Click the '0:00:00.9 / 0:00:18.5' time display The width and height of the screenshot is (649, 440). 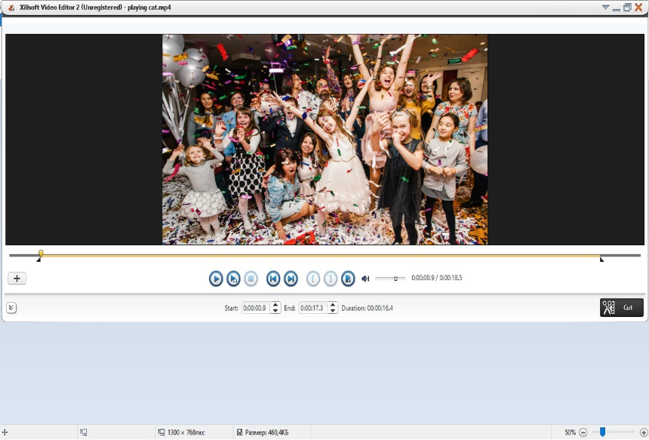coord(437,278)
